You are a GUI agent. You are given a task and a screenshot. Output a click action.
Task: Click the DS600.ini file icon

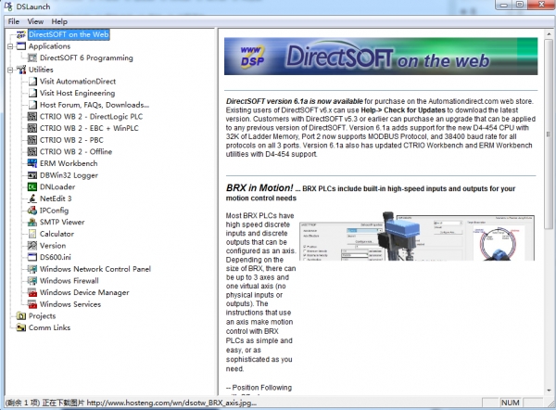pos(32,257)
